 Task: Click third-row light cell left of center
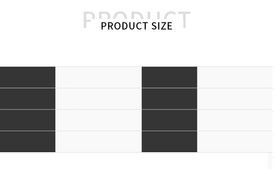coord(98,120)
